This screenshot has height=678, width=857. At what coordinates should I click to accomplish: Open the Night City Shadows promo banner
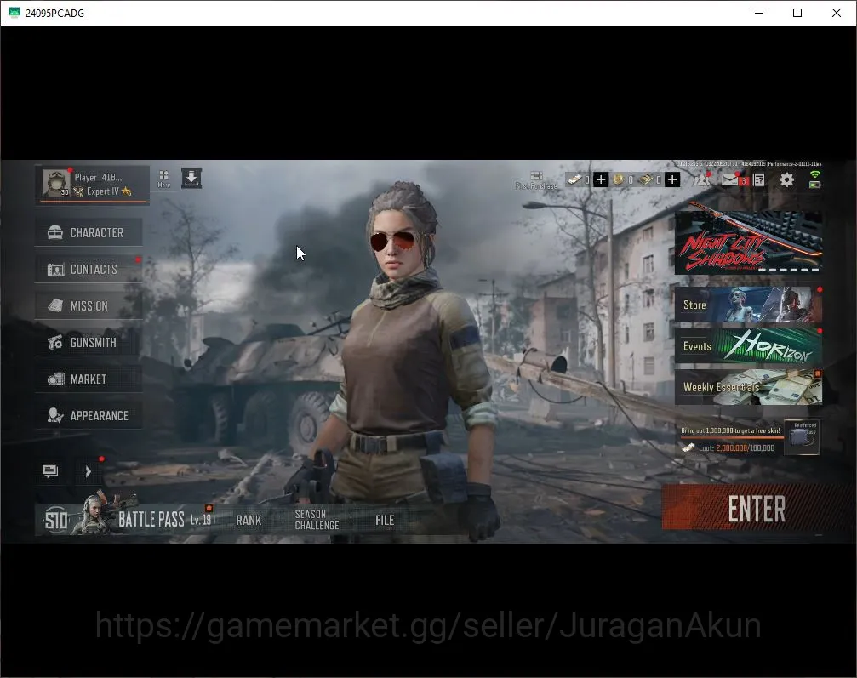coord(748,242)
